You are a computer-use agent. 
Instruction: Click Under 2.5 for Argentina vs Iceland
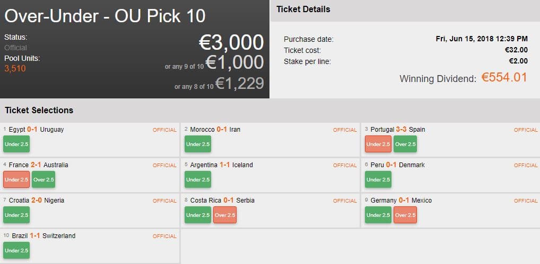tap(198, 179)
